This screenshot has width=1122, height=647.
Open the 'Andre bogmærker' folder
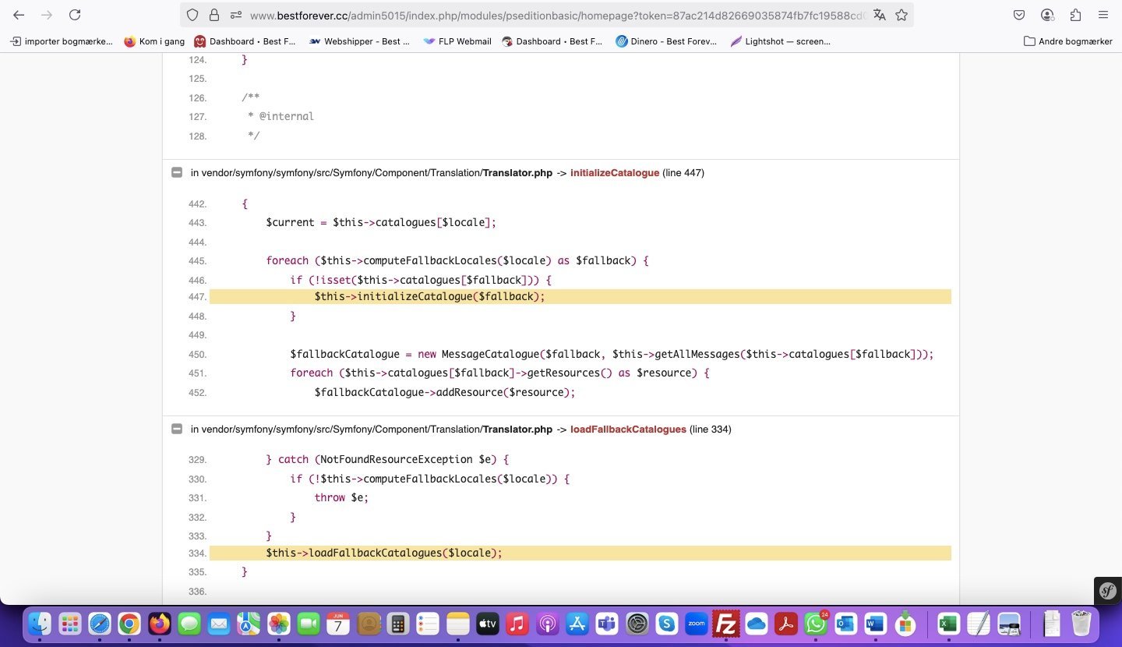1067,41
